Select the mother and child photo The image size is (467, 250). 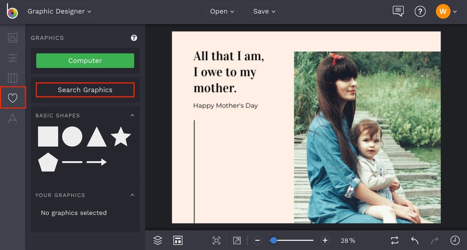[x=367, y=137]
